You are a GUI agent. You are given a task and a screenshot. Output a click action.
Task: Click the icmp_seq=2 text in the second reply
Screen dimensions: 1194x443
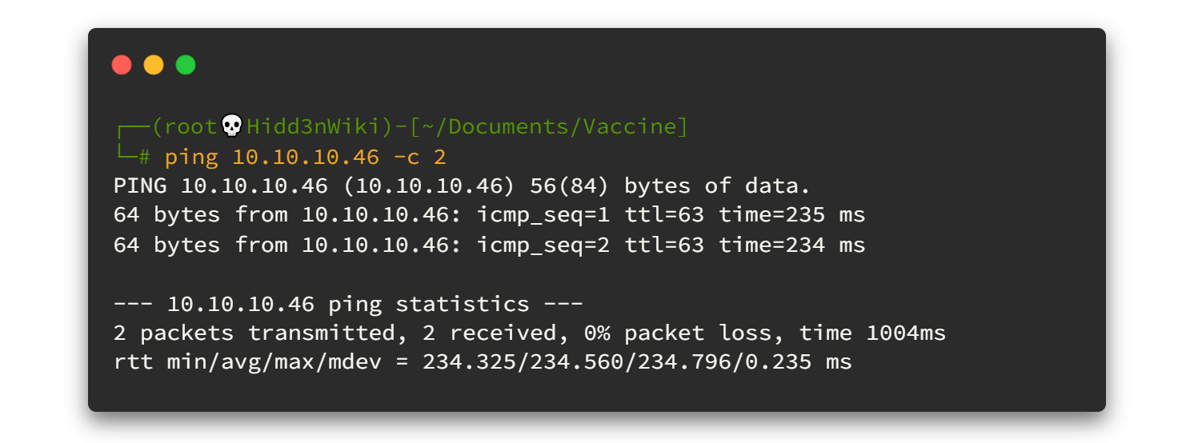[x=543, y=245]
